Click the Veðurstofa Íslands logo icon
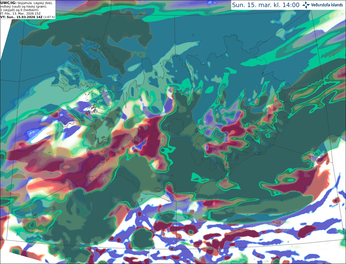Viewport: 346px width, 264px height. point(306,5)
